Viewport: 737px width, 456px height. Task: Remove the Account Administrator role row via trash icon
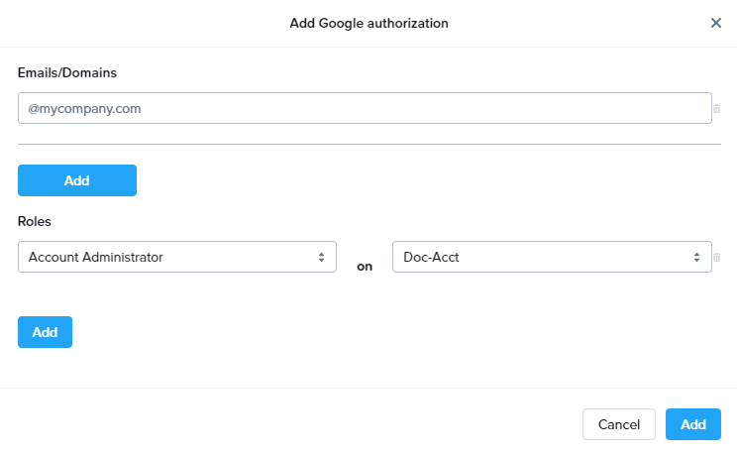tap(716, 258)
